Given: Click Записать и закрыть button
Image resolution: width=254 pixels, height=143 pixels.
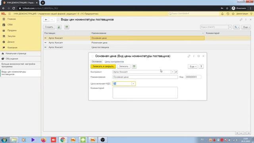Looking at the screenshot, I should (103, 66).
